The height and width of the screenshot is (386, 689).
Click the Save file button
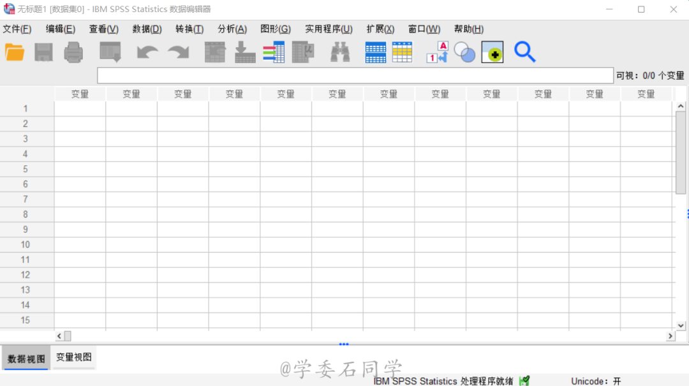[43, 52]
